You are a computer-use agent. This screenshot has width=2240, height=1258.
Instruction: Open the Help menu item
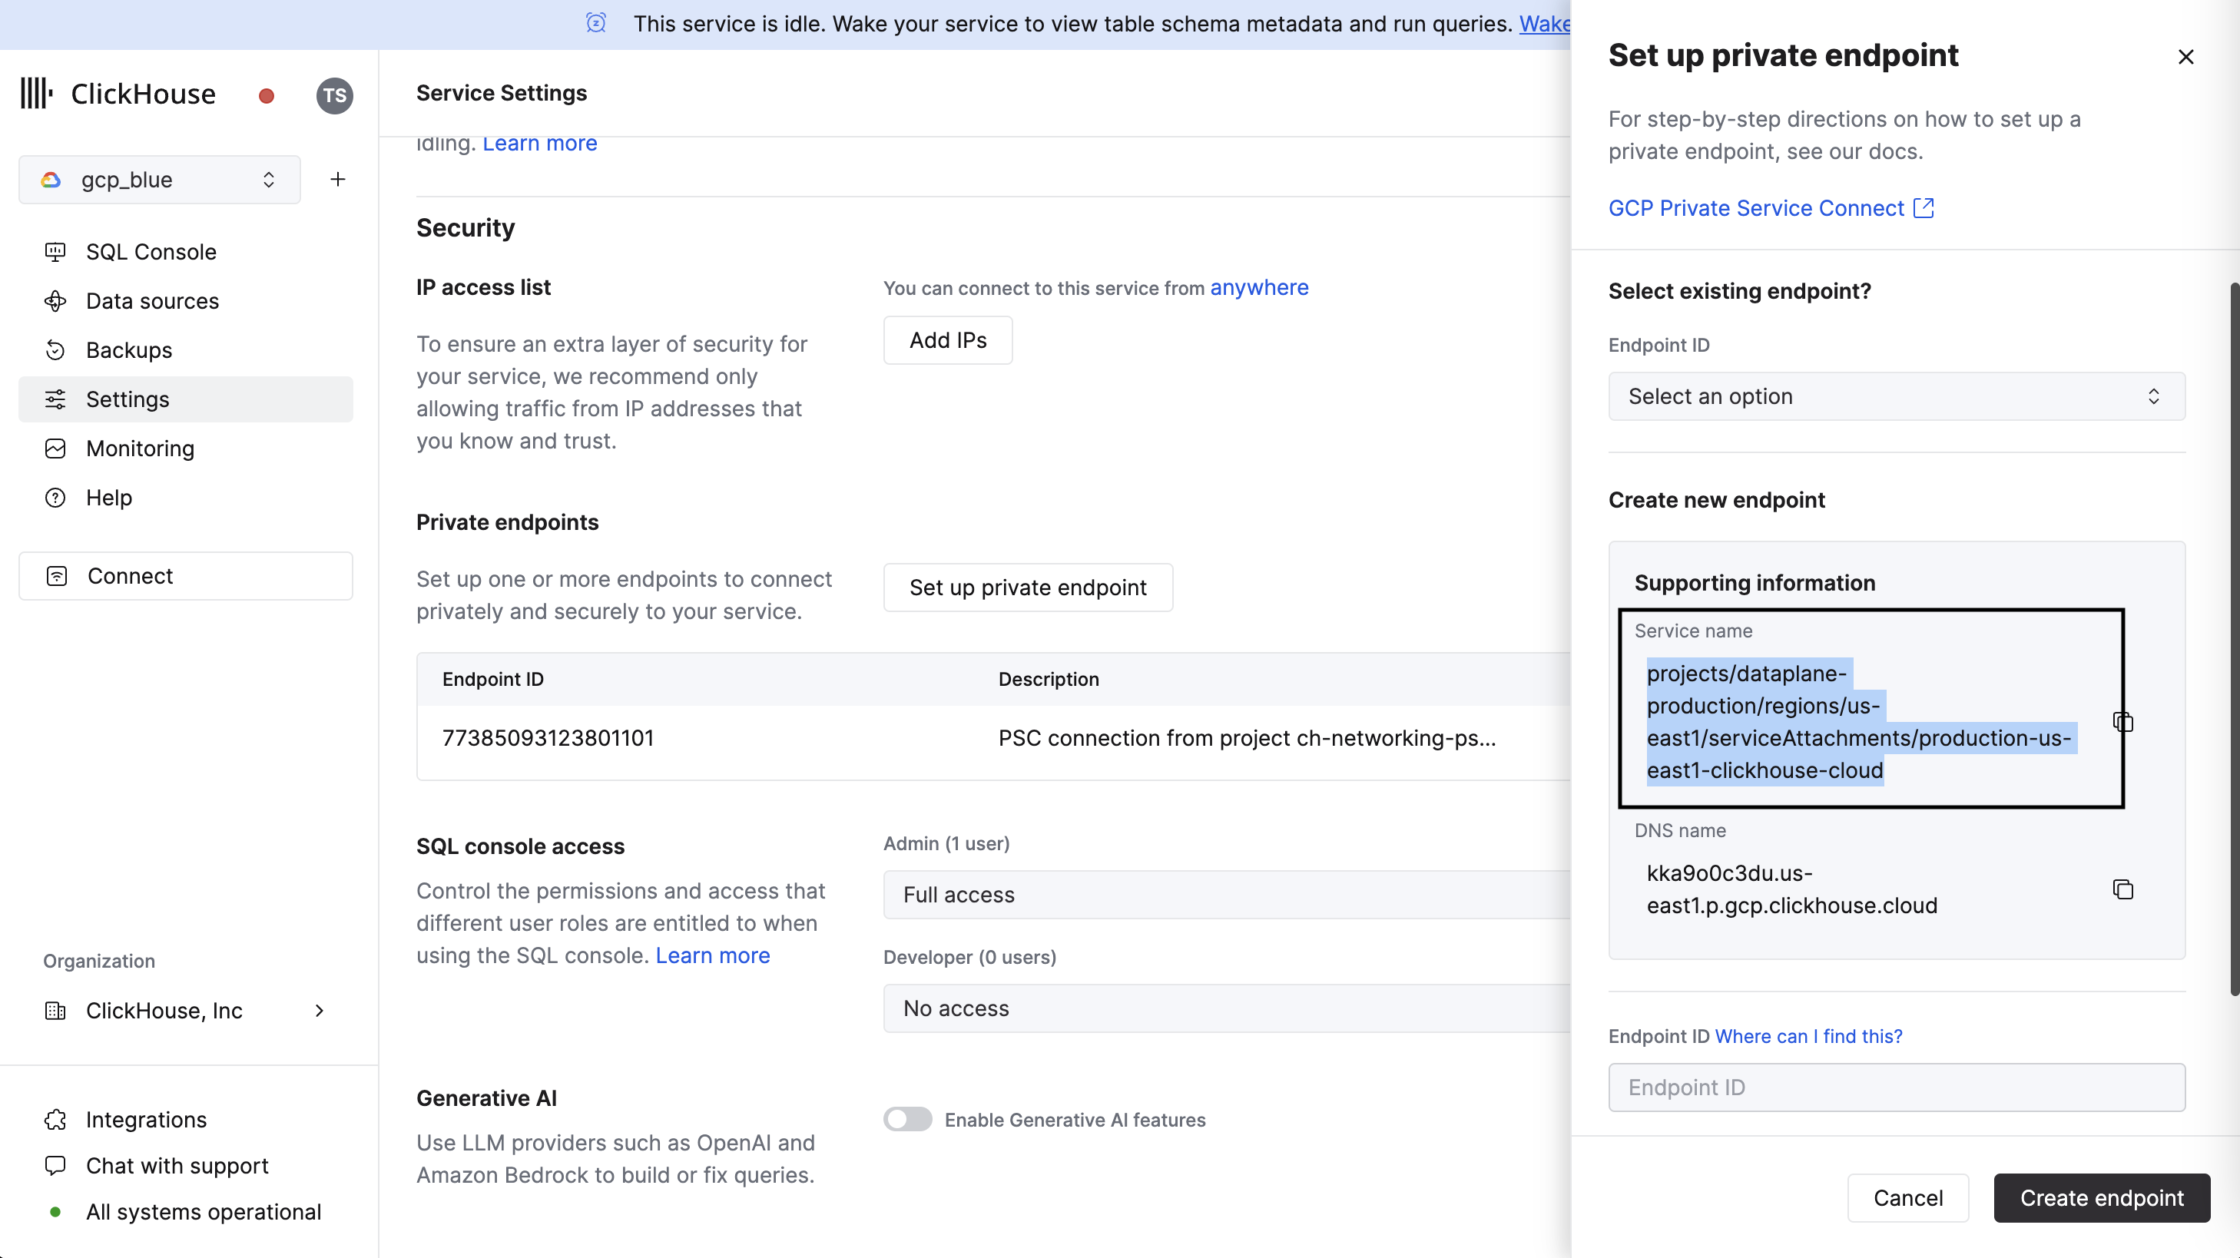click(185, 498)
